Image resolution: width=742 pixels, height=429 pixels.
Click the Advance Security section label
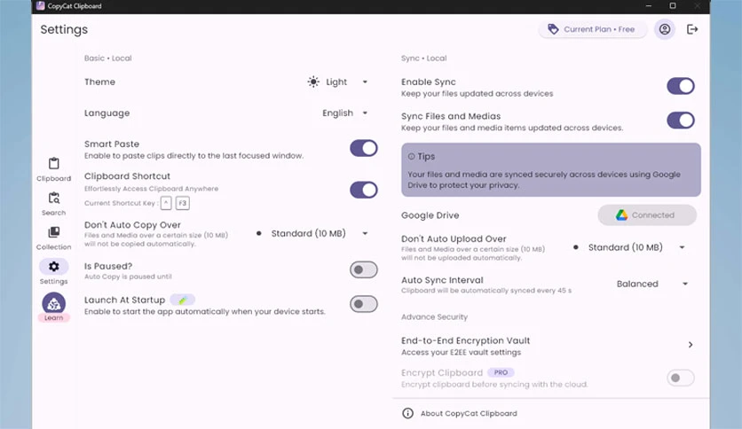coord(434,317)
